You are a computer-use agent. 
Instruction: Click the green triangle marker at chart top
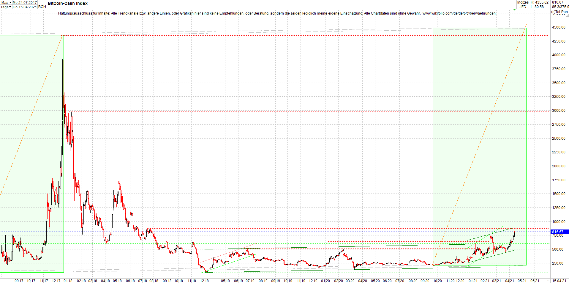pyautogui.click(x=514, y=10)
